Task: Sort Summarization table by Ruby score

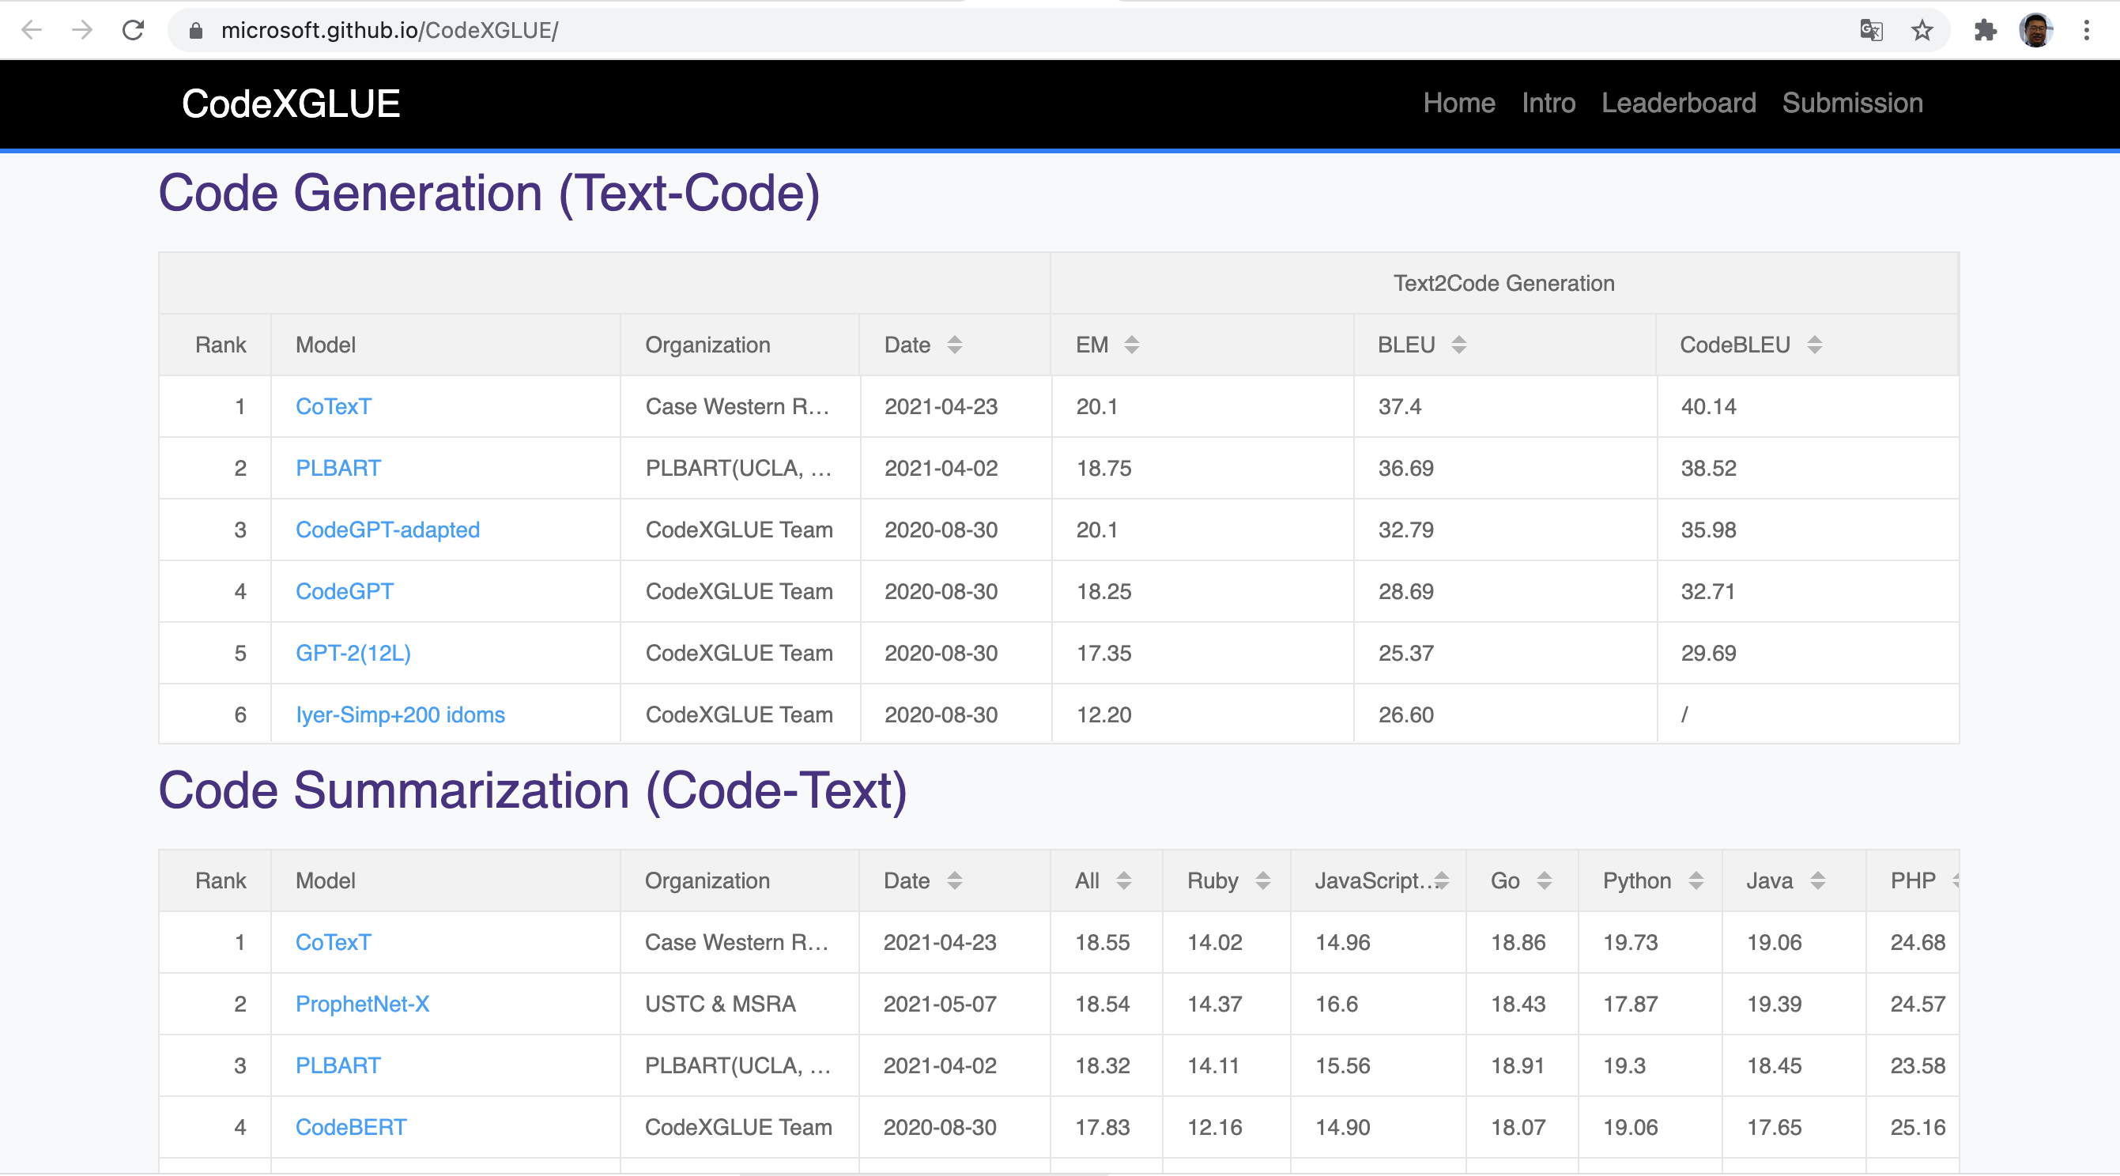Action: (x=1262, y=880)
